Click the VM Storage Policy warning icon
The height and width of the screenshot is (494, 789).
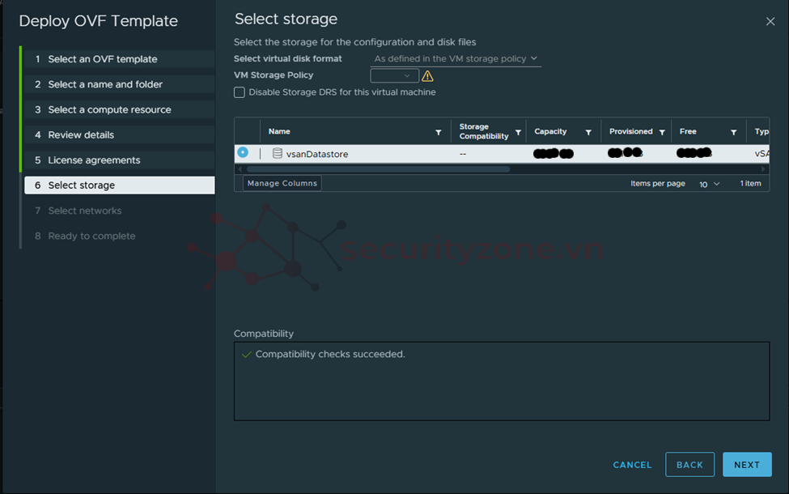tap(427, 76)
